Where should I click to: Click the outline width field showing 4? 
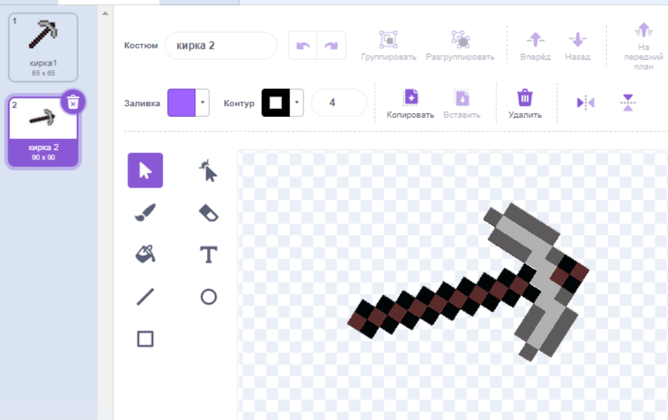click(x=339, y=102)
